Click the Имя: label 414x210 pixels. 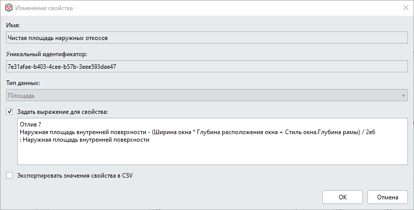[13, 25]
